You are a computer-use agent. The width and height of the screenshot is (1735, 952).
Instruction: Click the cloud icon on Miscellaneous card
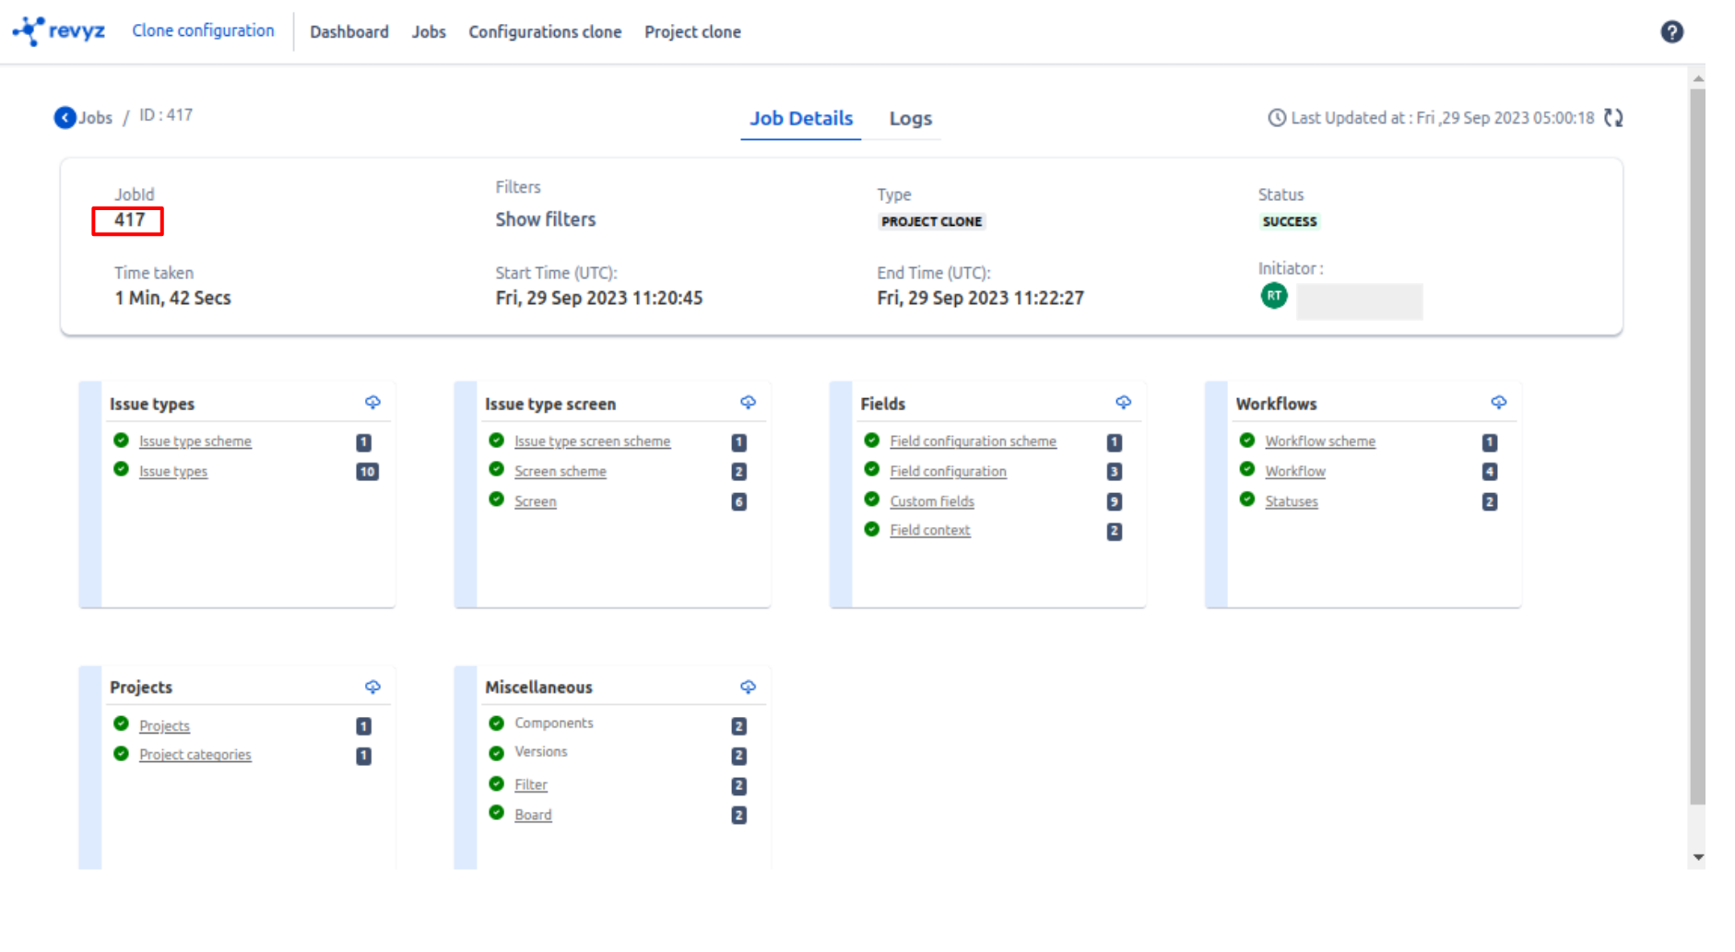pyautogui.click(x=748, y=688)
